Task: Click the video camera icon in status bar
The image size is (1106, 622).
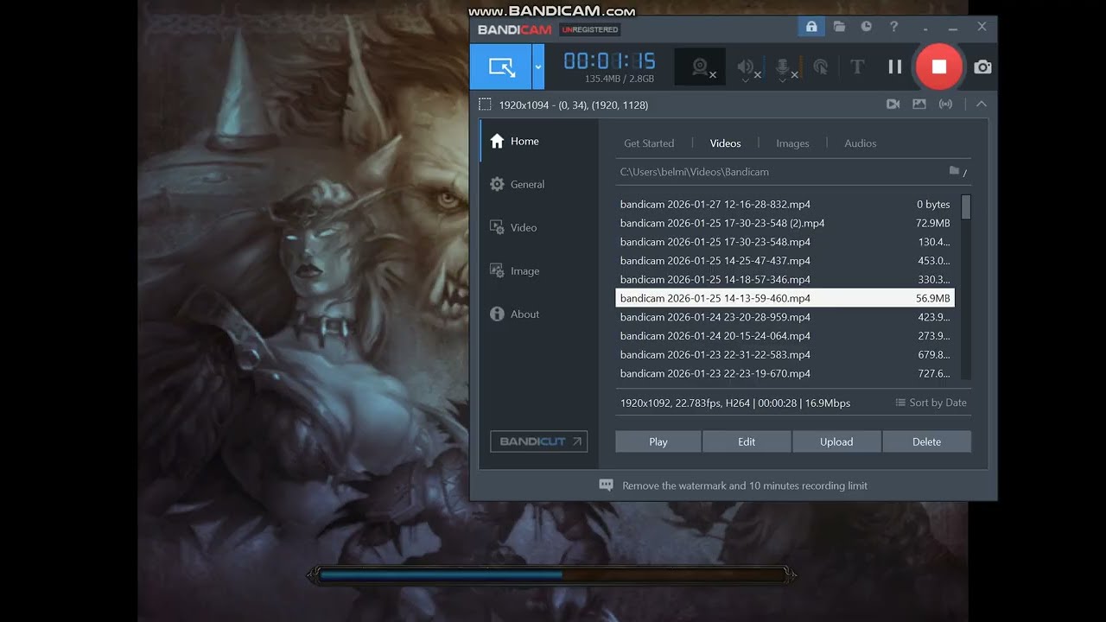Action: [893, 104]
